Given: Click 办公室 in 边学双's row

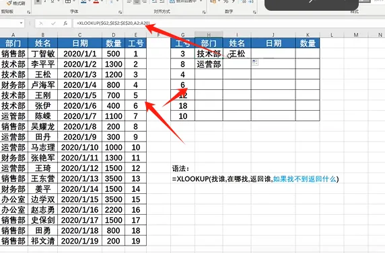Looking at the screenshot, I should [13, 199].
